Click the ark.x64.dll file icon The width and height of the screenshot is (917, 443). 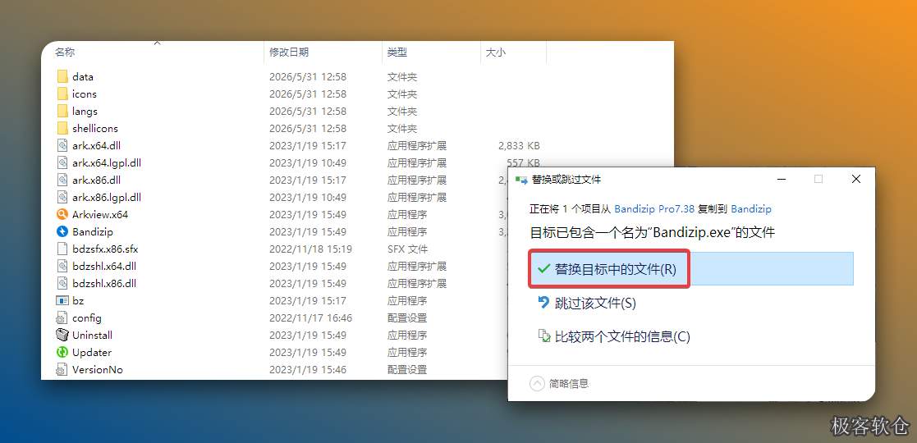(62, 145)
